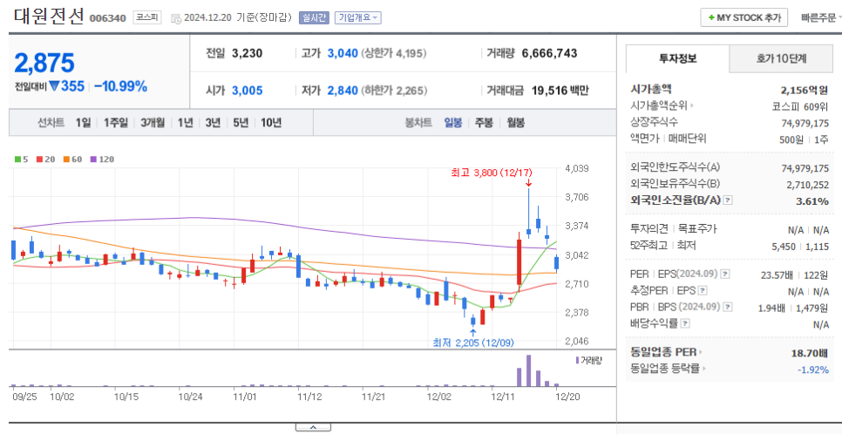
Task: Click arrow icon after 동일업종 PER
Action: click(700, 352)
